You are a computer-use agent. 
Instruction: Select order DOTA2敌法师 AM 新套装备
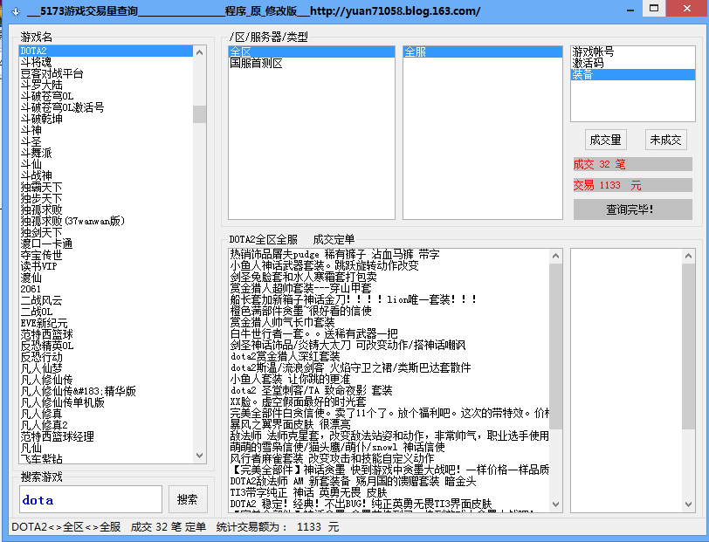pos(389,481)
